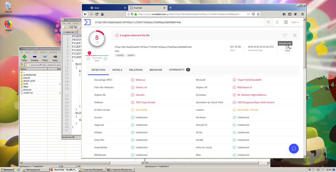Vote down with the community score X
Screen dimensions: 336x172
click(x=88, y=59)
